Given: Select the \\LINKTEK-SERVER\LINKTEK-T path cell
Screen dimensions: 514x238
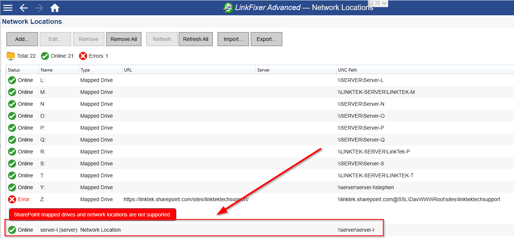Looking at the screenshot, I should (x=376, y=175).
